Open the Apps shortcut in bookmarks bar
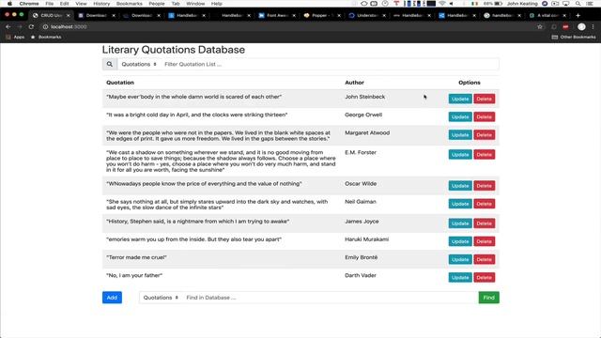 [x=15, y=38]
